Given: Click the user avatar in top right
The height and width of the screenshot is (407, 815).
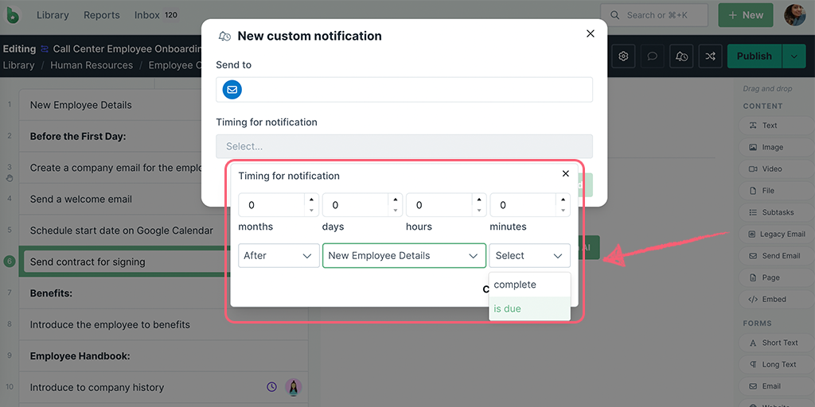Looking at the screenshot, I should (x=794, y=14).
